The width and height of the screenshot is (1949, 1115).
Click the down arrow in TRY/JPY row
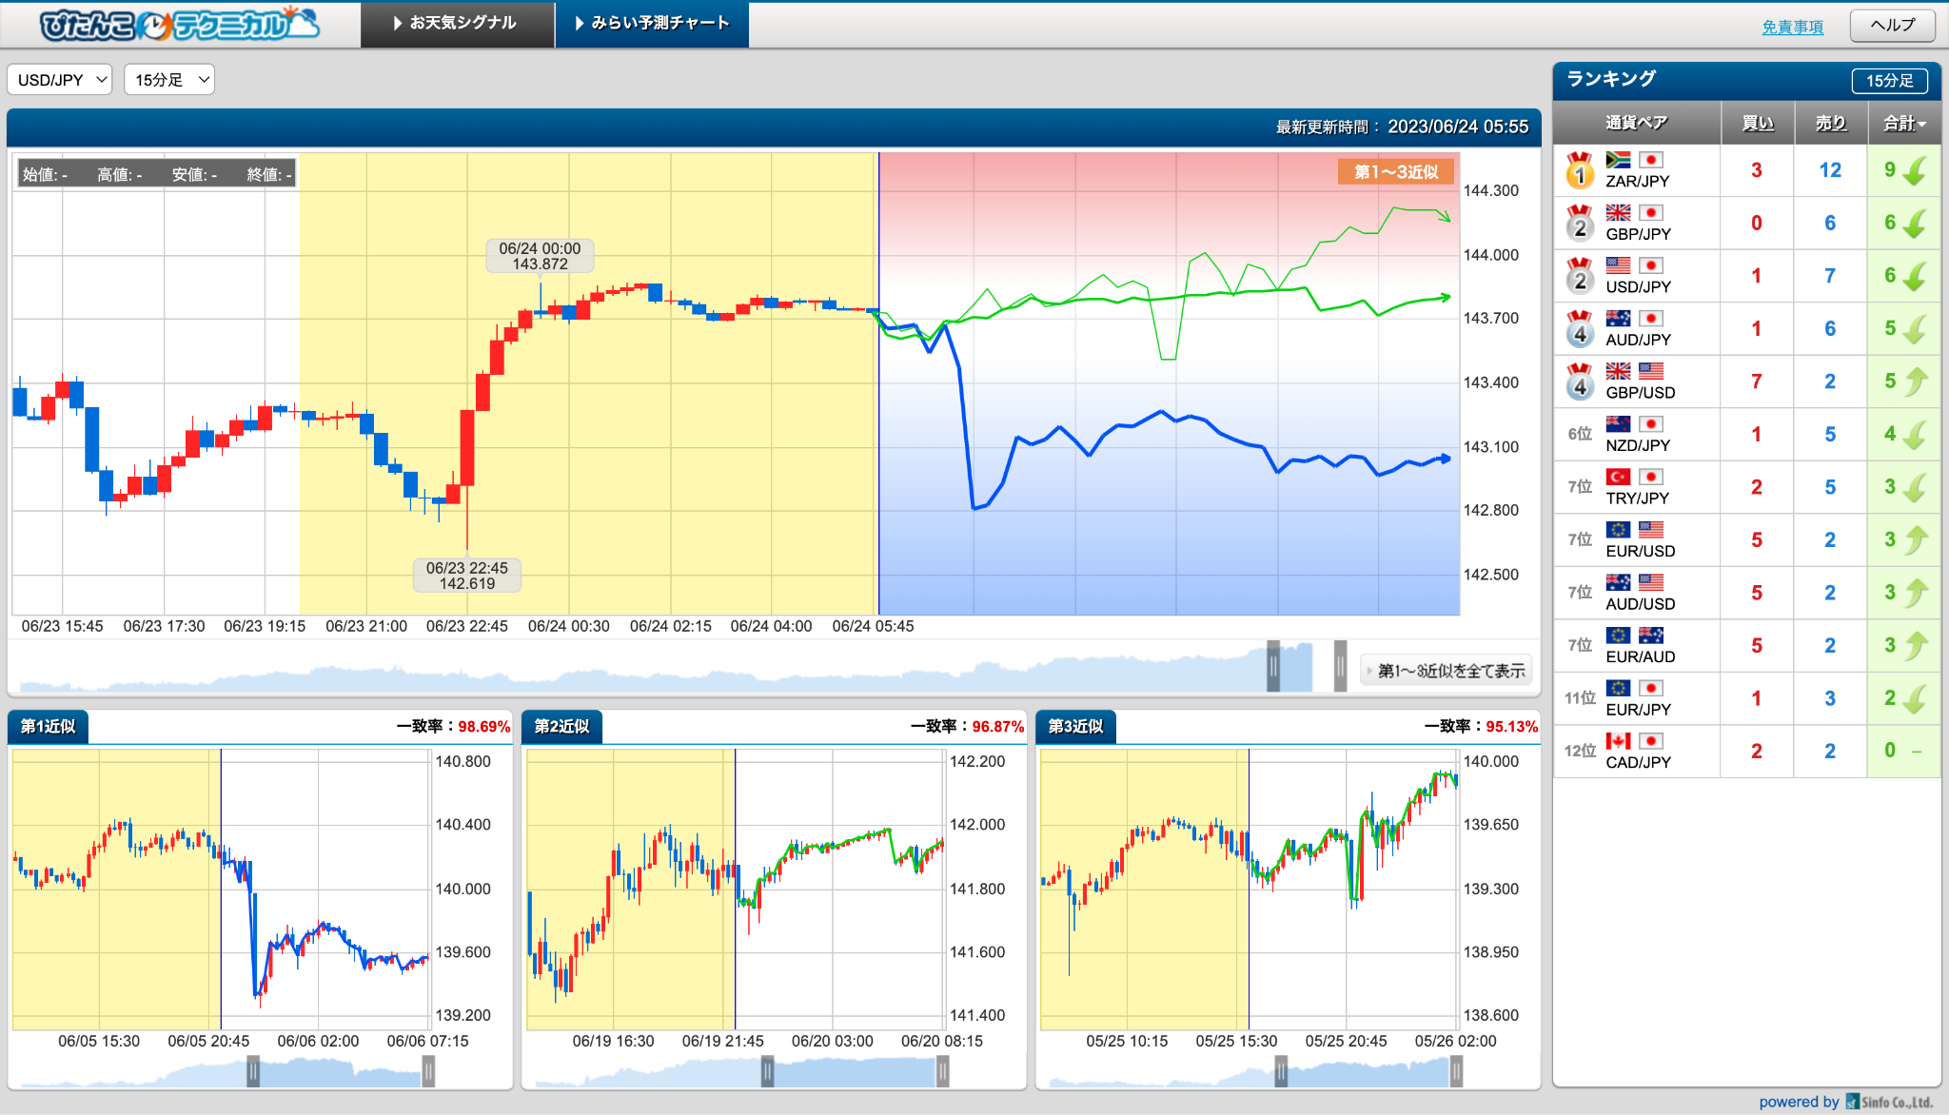pos(1915,487)
